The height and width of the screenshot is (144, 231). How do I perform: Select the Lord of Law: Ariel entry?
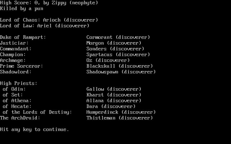44,26
